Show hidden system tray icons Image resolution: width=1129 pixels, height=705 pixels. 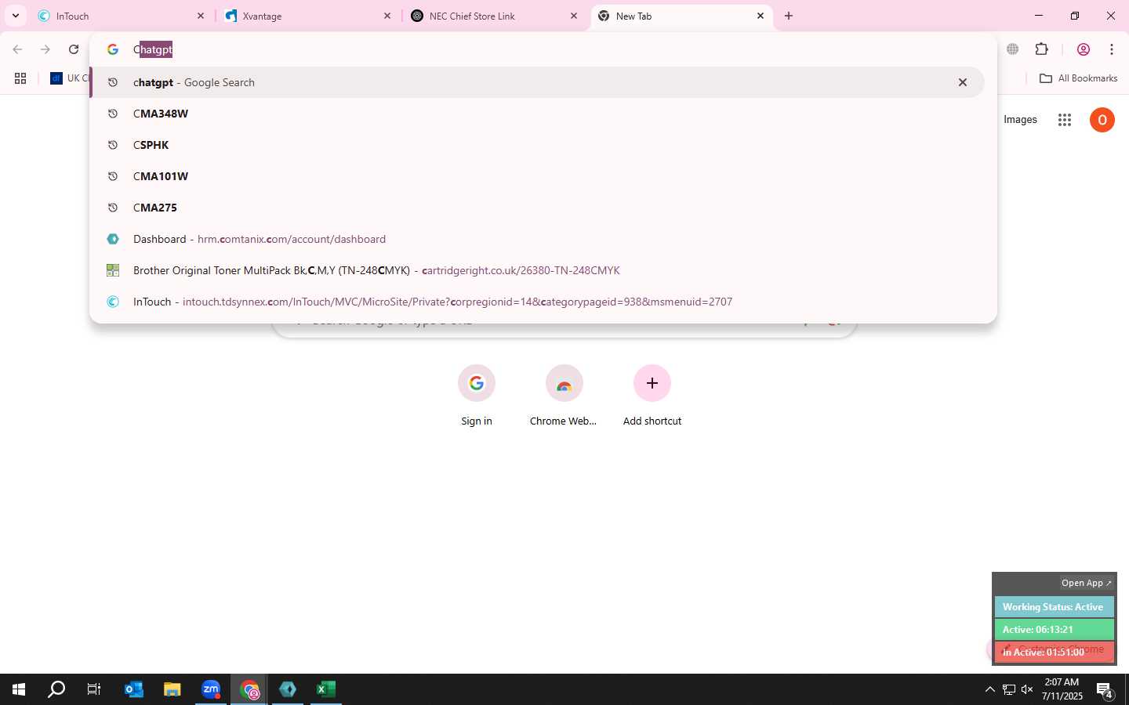[989, 689]
